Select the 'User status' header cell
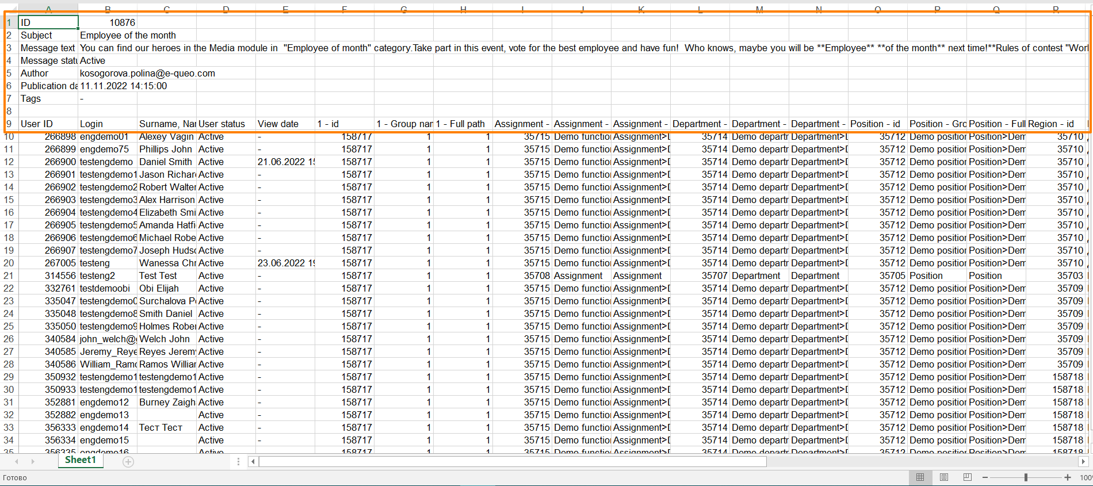Screen dimensions: 1093x486 (x=226, y=124)
